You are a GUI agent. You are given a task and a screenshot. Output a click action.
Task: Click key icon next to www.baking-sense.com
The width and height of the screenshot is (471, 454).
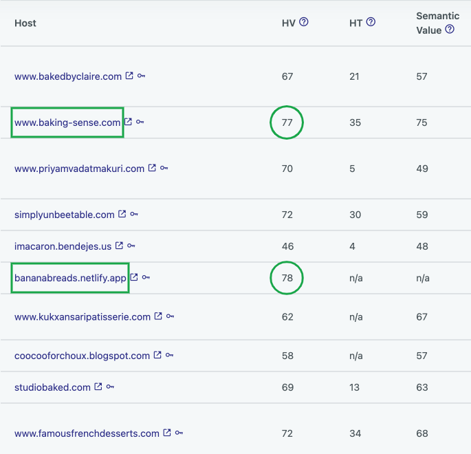point(140,122)
